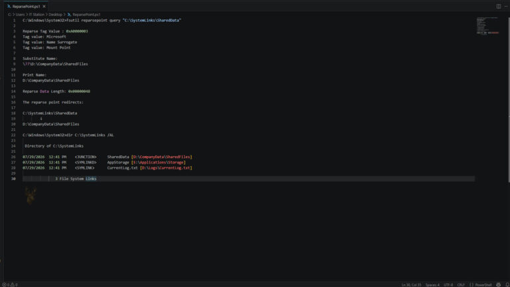Viewport: 510px width, 287px height.
Task: Open the IT Station breadcrumb segment
Action: pos(37,15)
